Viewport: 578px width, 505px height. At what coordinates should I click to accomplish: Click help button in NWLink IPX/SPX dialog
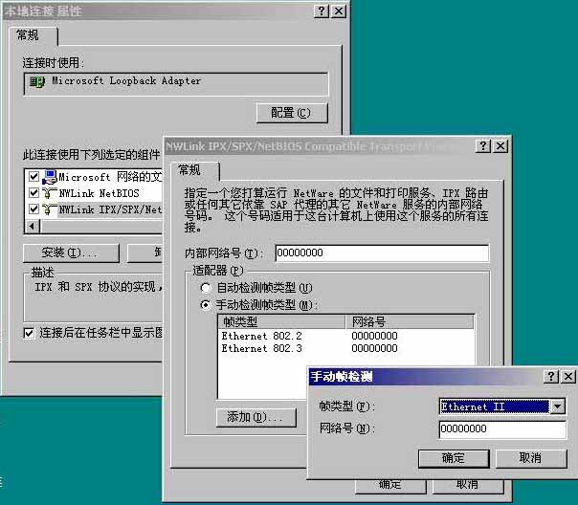click(x=481, y=146)
